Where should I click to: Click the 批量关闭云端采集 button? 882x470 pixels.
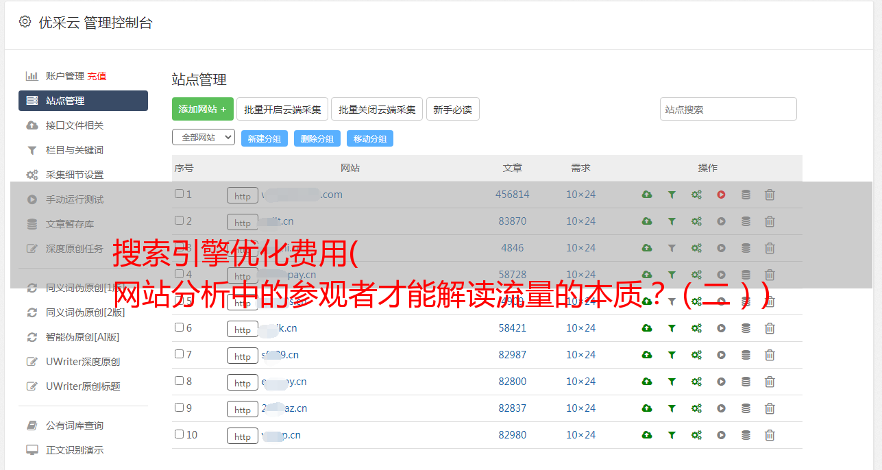click(377, 109)
